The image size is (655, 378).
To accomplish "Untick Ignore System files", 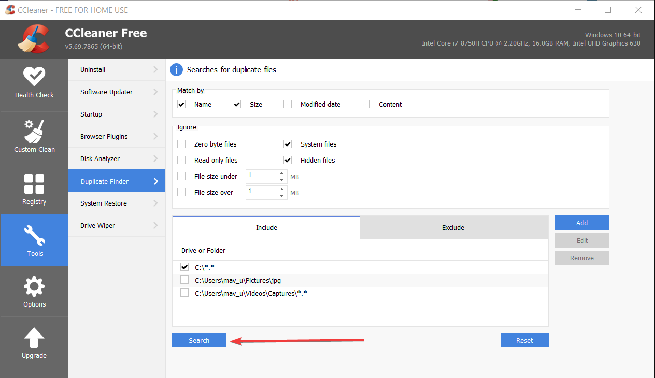I will pyautogui.click(x=288, y=144).
